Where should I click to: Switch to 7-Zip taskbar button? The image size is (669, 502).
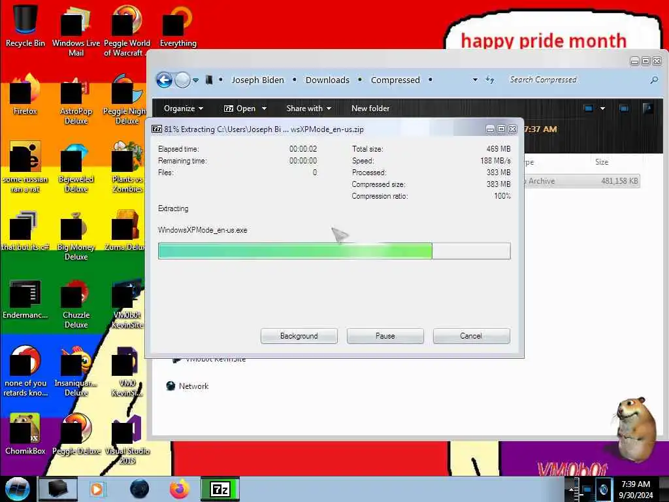(x=220, y=489)
